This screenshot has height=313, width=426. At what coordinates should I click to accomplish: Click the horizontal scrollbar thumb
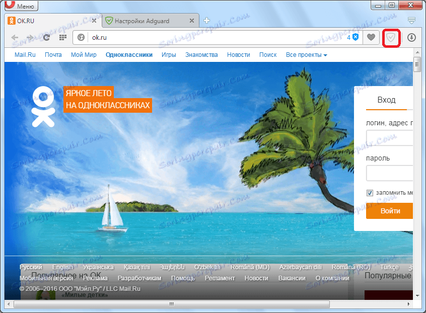click(171, 304)
